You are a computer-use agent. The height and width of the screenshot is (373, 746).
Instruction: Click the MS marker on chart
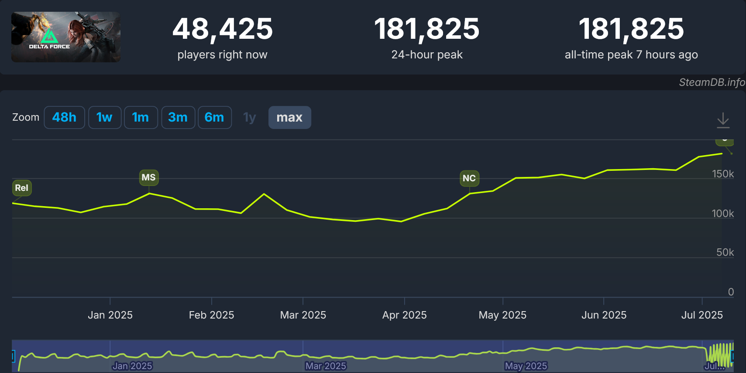[x=149, y=177]
